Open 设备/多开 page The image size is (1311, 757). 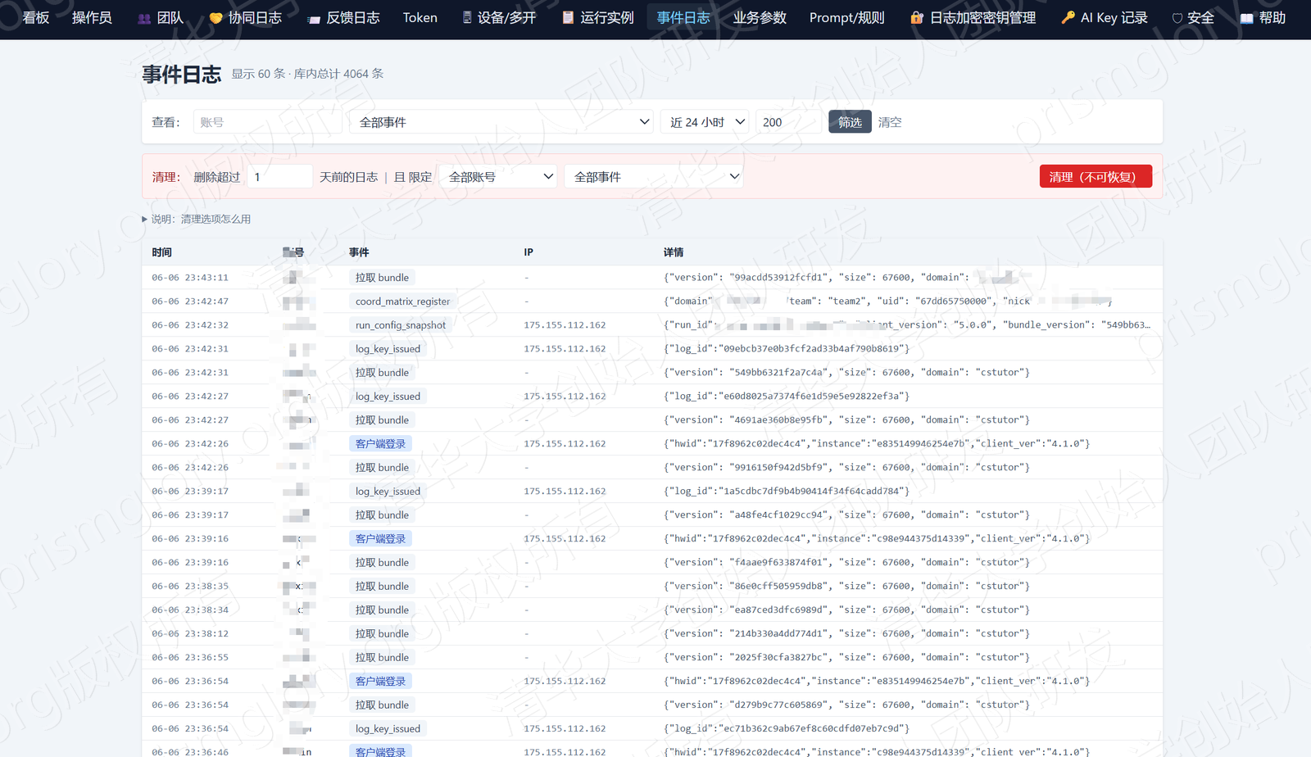tap(499, 17)
